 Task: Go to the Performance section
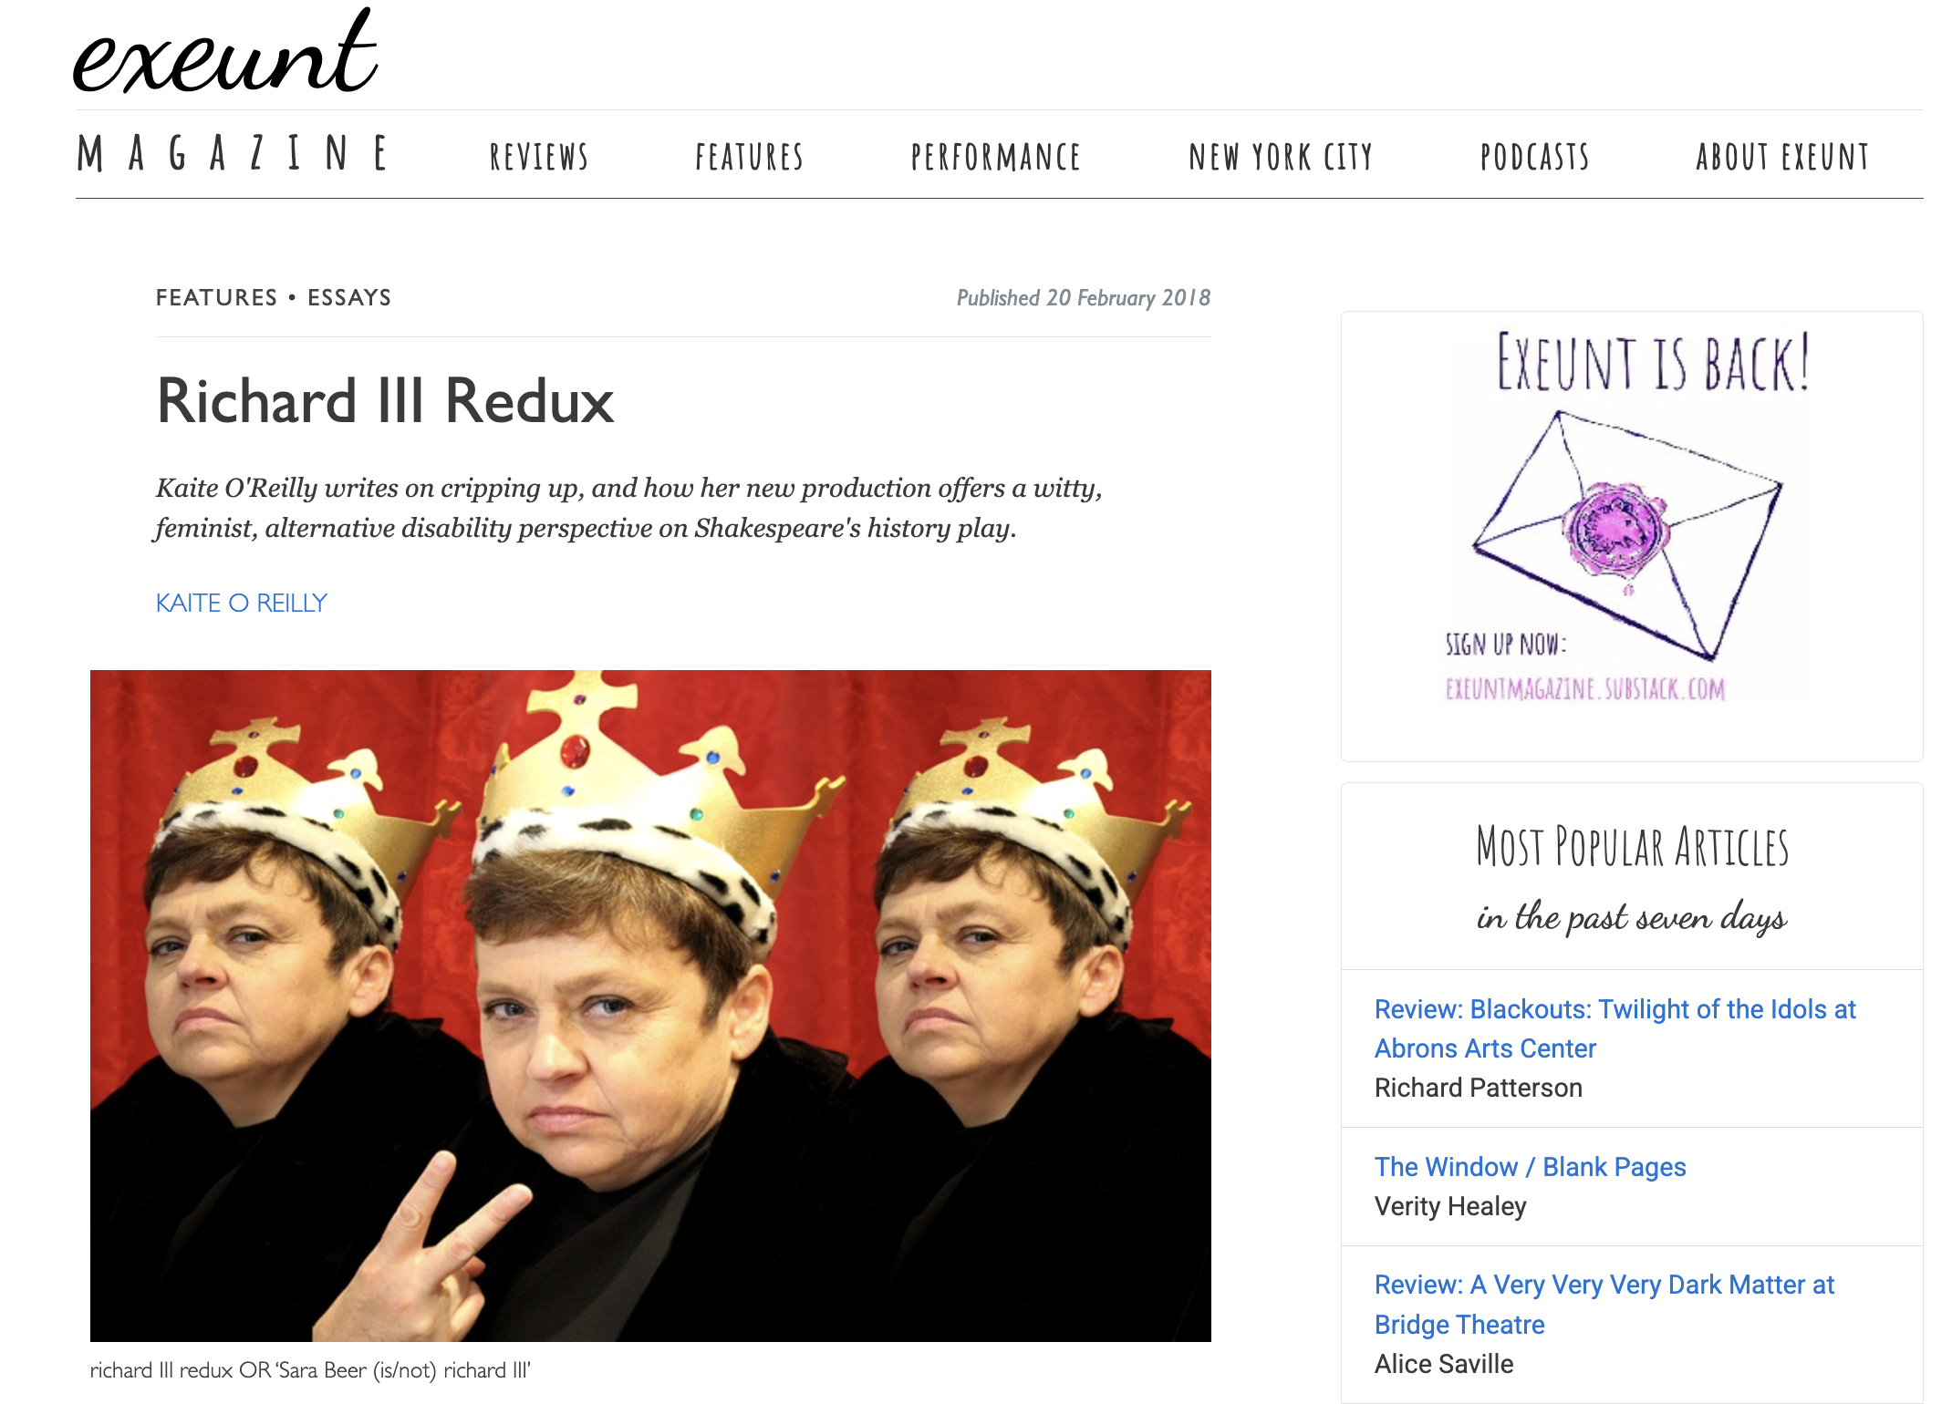click(996, 157)
